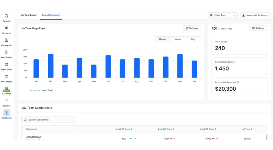Select the Team Dashboard tab
Viewport: 273px width, 150px height.
coord(51,15)
